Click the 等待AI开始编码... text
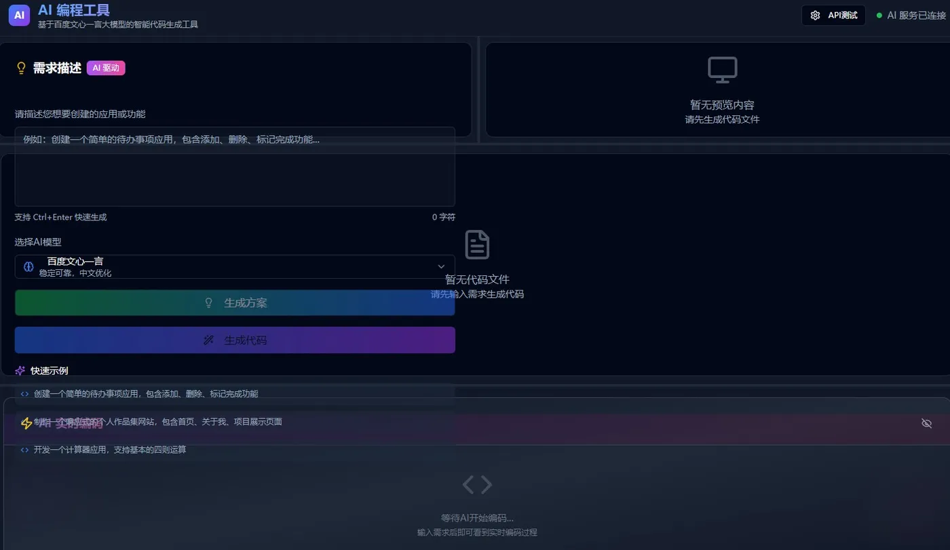950x550 pixels. pyautogui.click(x=477, y=518)
